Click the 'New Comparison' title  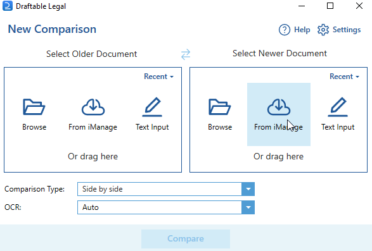tap(52, 29)
